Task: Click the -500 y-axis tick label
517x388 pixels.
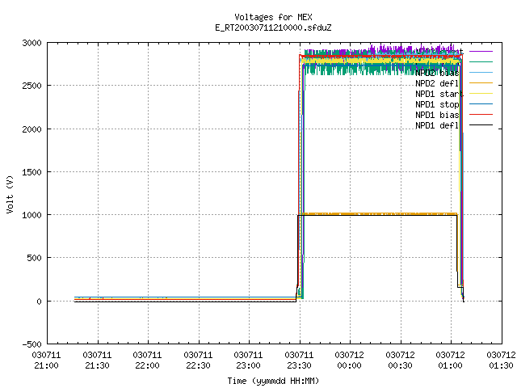Action: coord(32,344)
